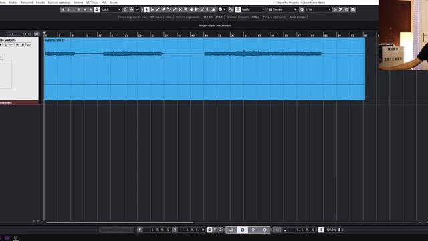Go to left locator icon in transport
Screen dimensions: 428x241
[140, 230]
